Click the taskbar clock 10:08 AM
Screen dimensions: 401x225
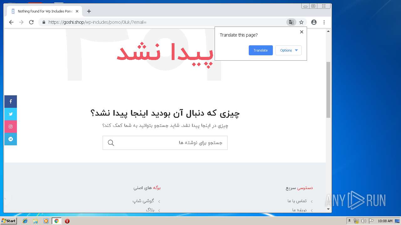coord(385,221)
